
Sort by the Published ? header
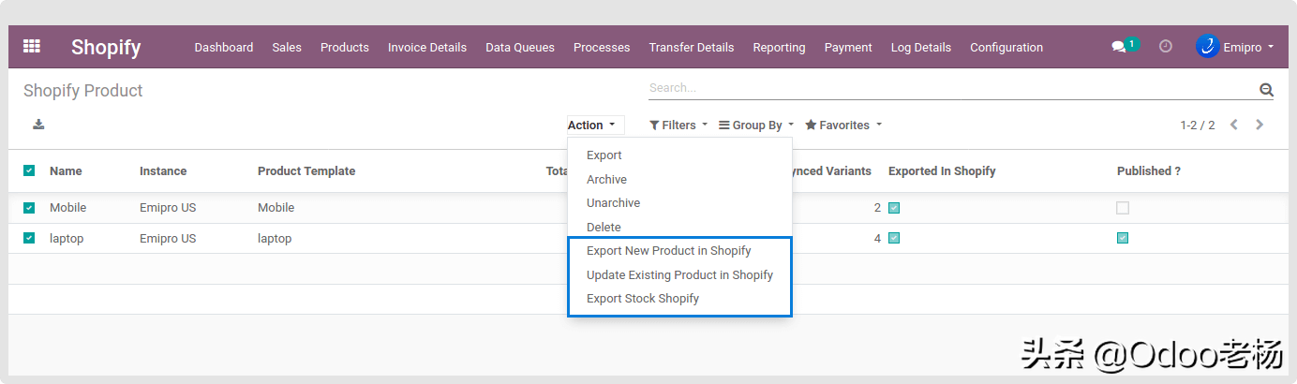pos(1149,171)
